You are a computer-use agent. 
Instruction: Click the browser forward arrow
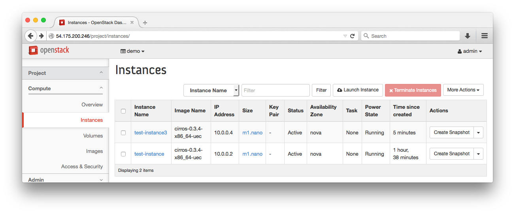click(41, 36)
